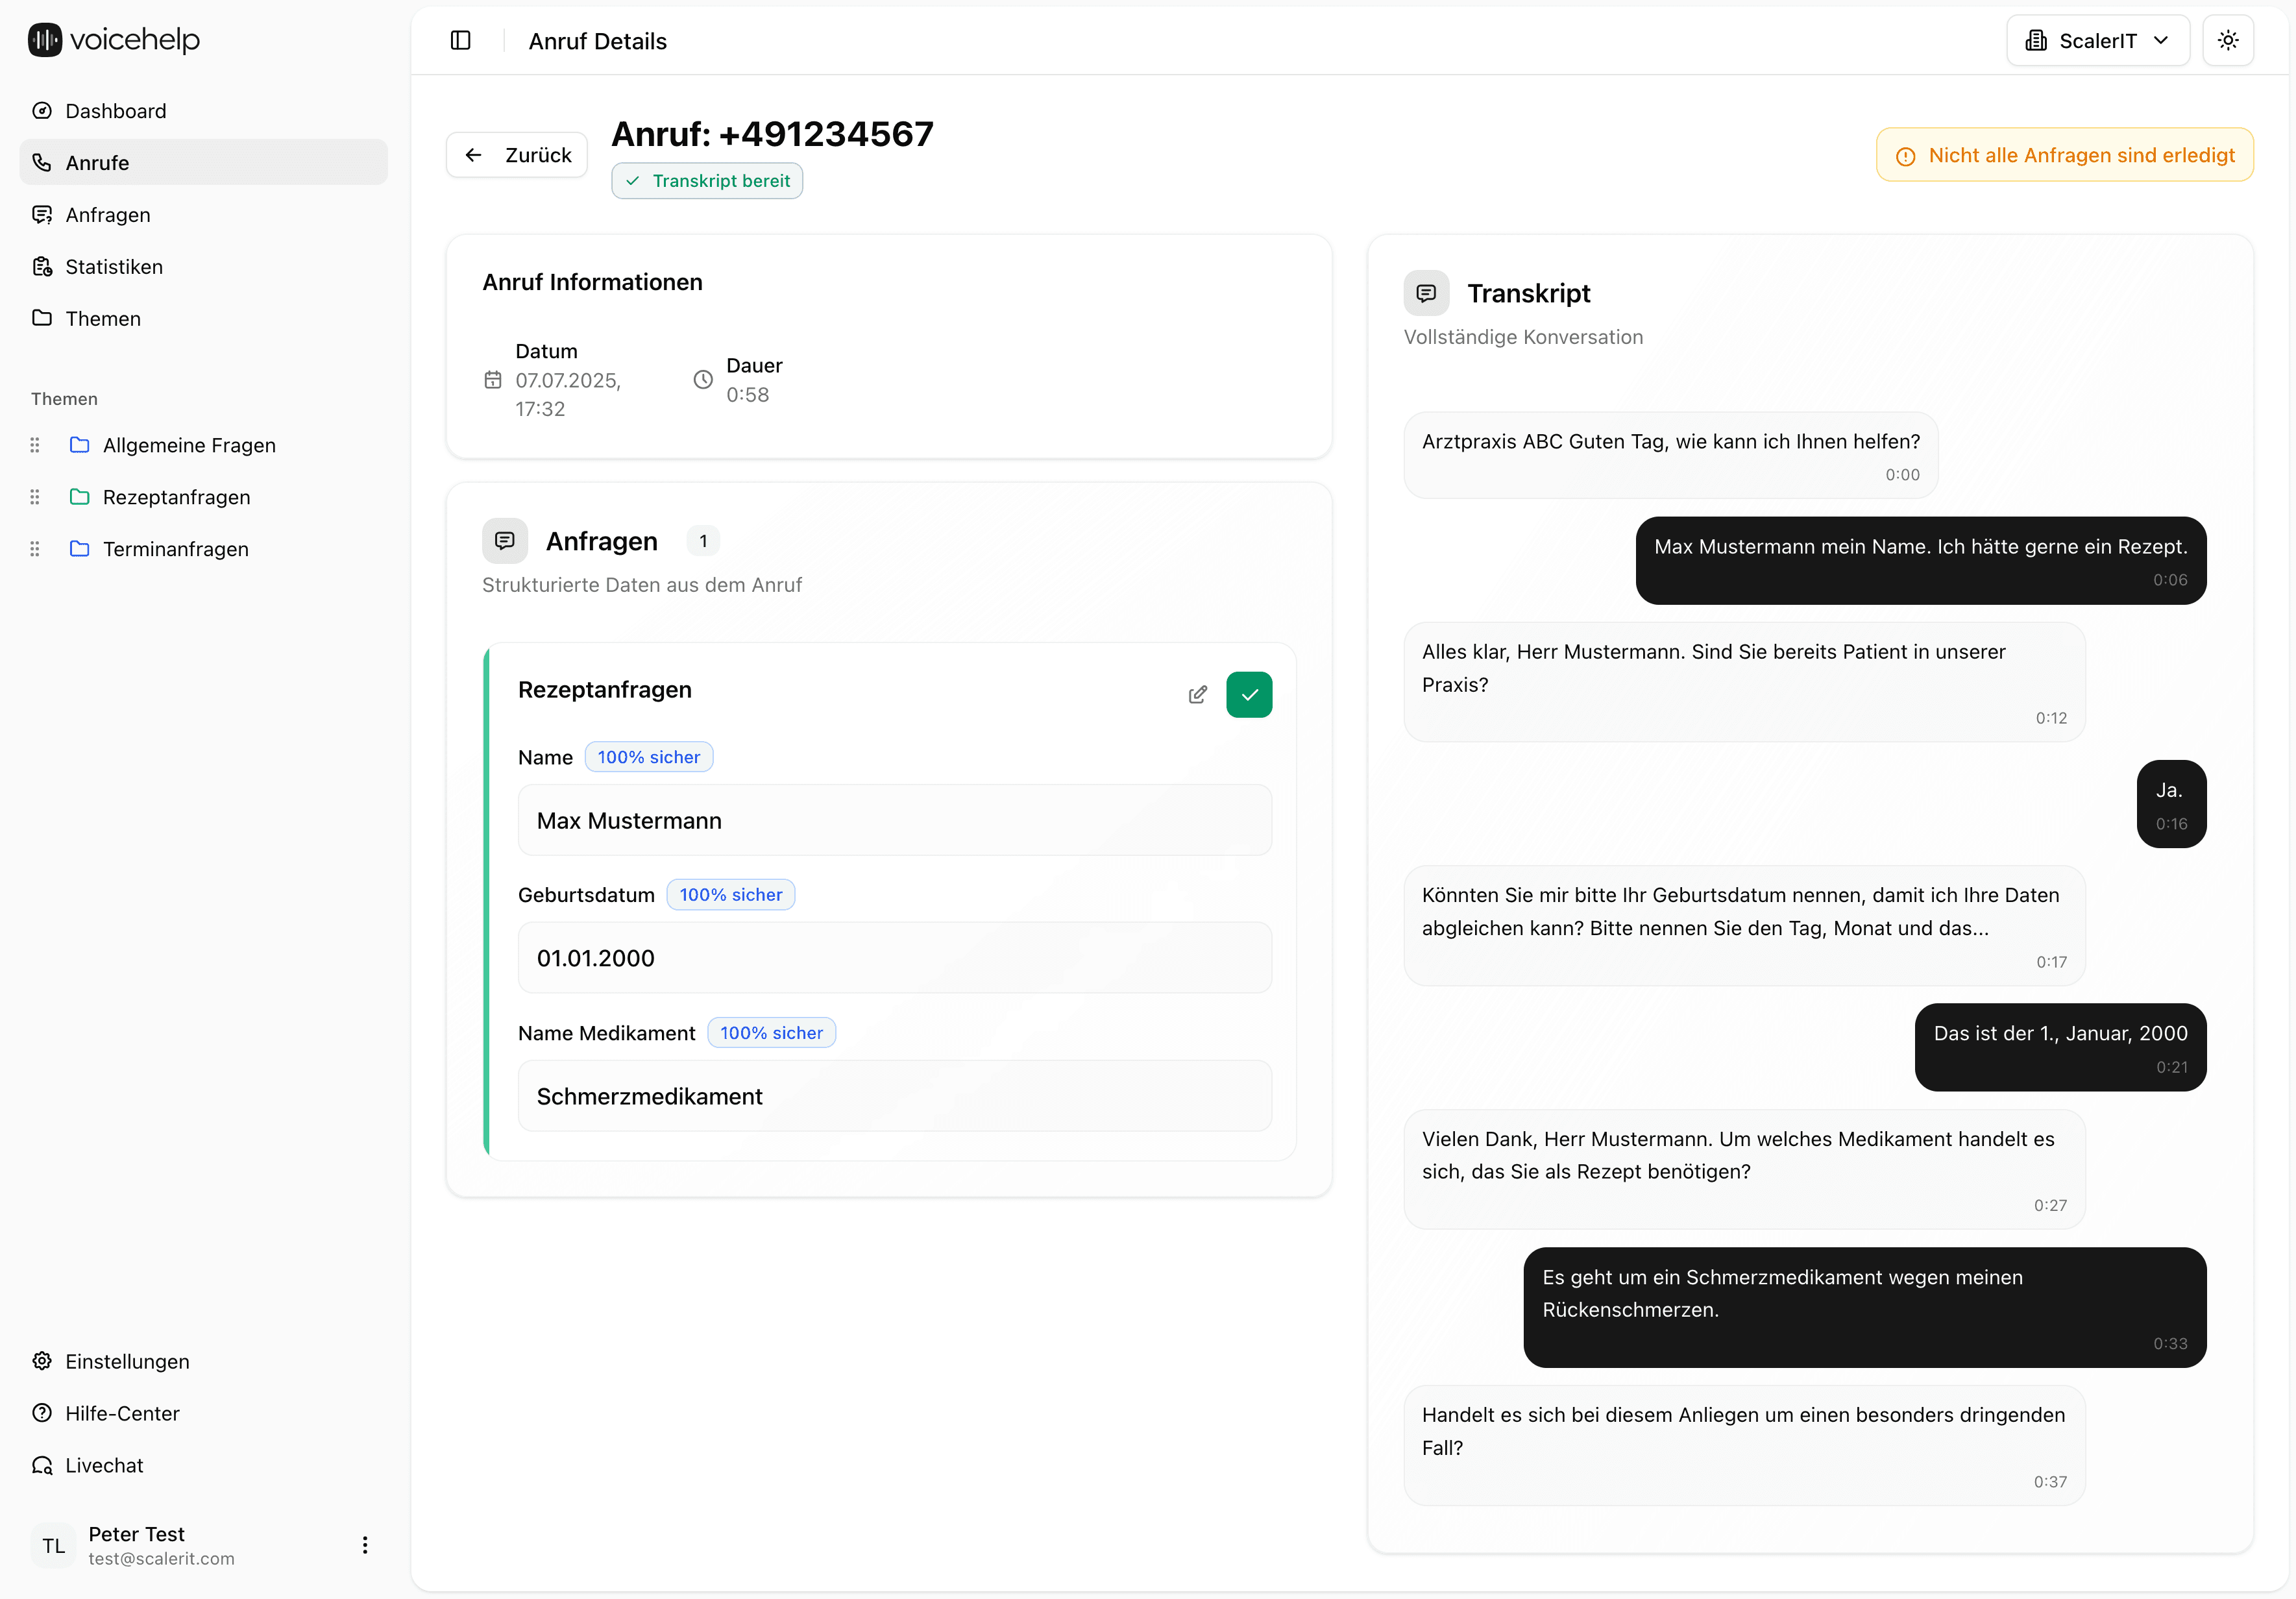The image size is (2296, 1599).
Task: Click the 'Nicht alle Anfragen sind erledigt' badge
Action: [2064, 155]
